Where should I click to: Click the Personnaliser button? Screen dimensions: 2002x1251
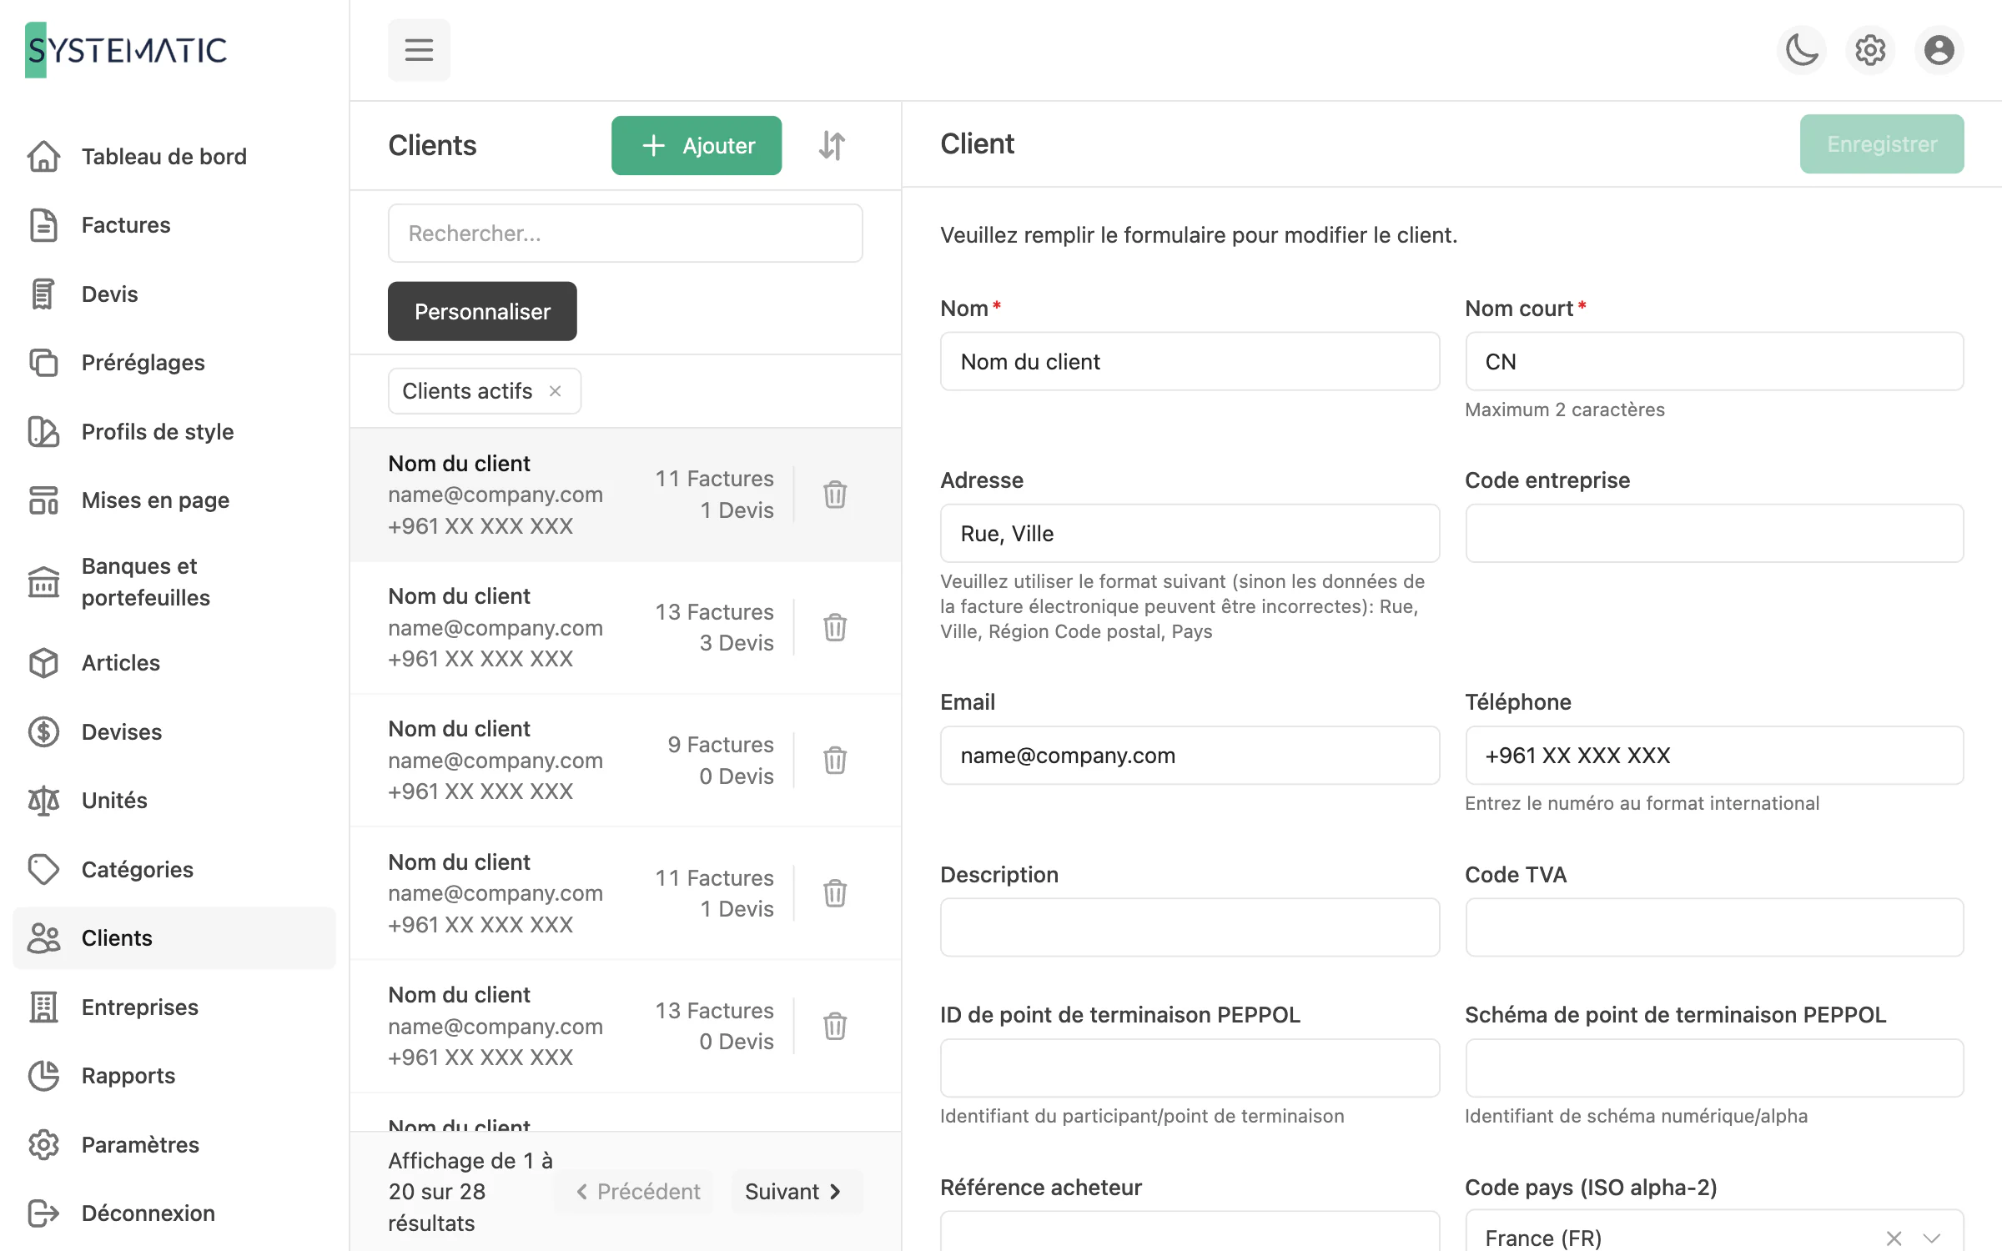tap(482, 311)
